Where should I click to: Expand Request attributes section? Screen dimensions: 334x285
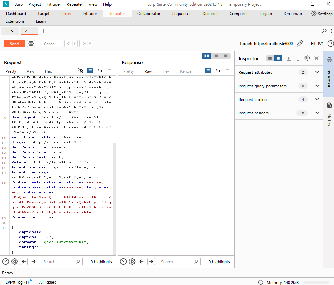[x=279, y=72]
